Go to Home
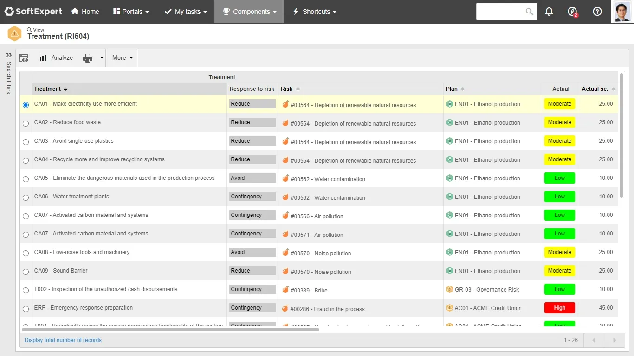The width and height of the screenshot is (634, 356). click(85, 12)
